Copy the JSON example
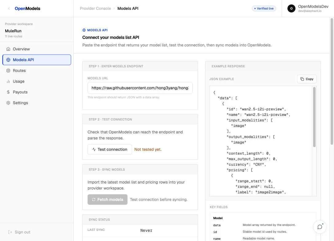The image size is (334, 241). point(307,79)
